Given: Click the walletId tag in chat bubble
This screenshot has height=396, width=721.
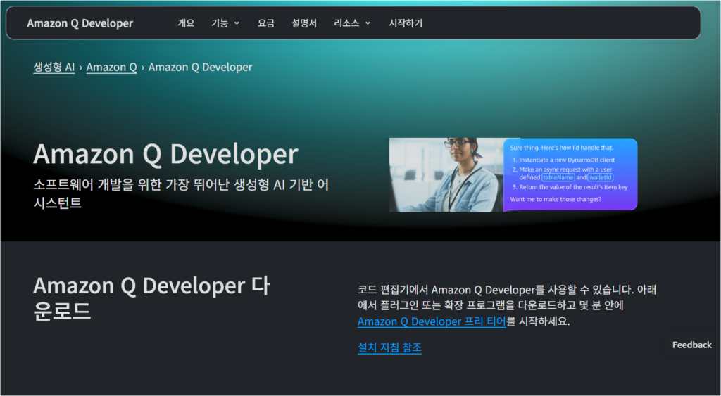Looking at the screenshot, I should [x=601, y=177].
